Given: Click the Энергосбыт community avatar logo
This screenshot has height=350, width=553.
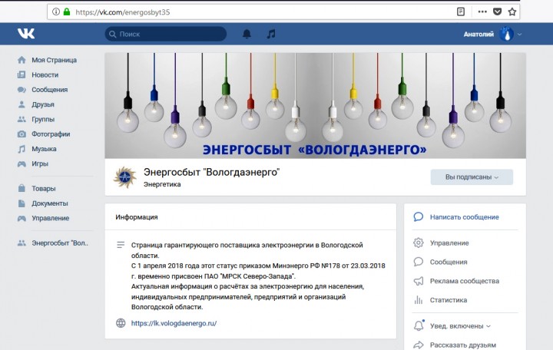Looking at the screenshot, I should click(x=125, y=177).
